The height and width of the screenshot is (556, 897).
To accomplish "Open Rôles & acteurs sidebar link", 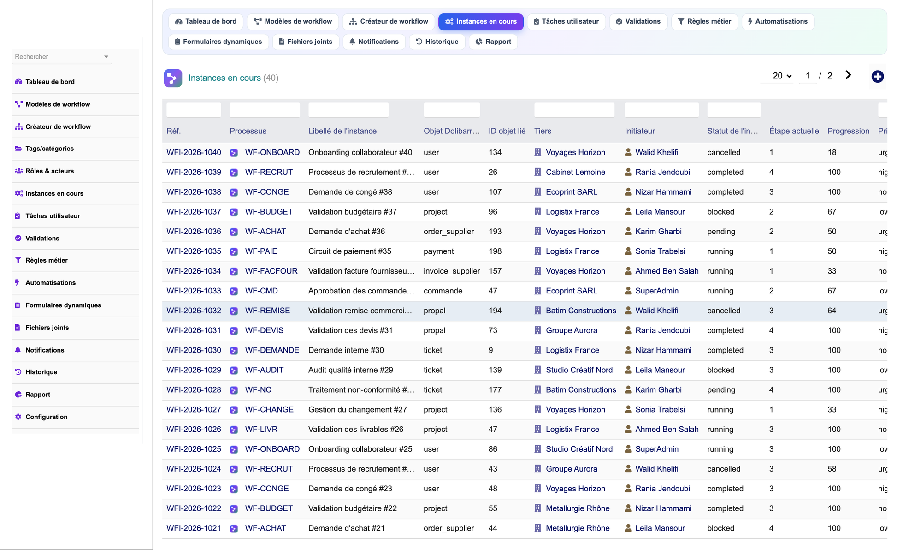I will click(x=49, y=171).
